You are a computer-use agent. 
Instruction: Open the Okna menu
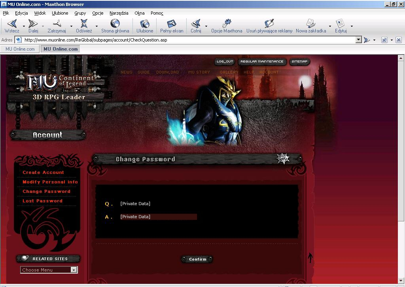[x=140, y=13]
